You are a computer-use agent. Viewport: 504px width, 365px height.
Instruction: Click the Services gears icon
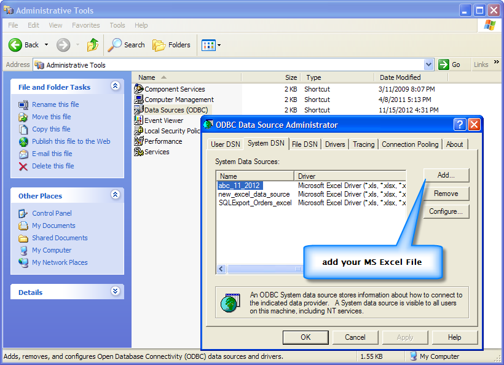point(138,151)
